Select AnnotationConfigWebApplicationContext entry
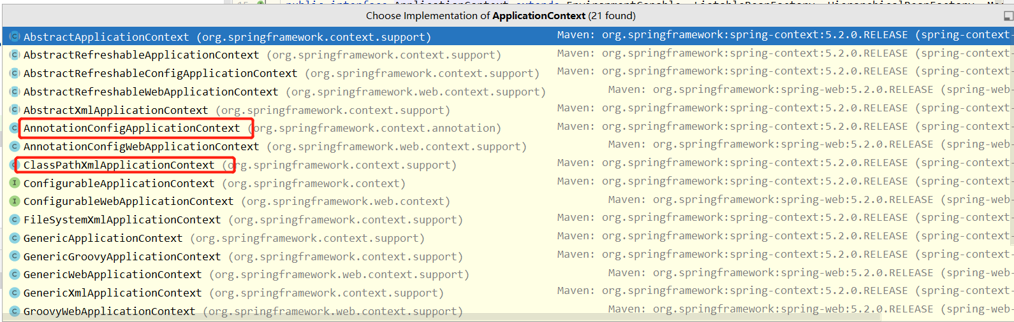The image size is (1014, 322). point(141,147)
